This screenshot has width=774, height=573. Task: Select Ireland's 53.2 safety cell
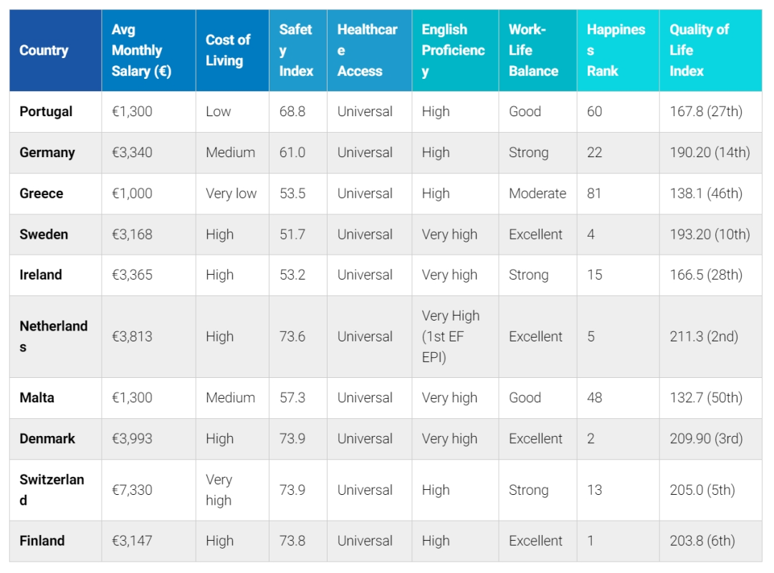[298, 275]
